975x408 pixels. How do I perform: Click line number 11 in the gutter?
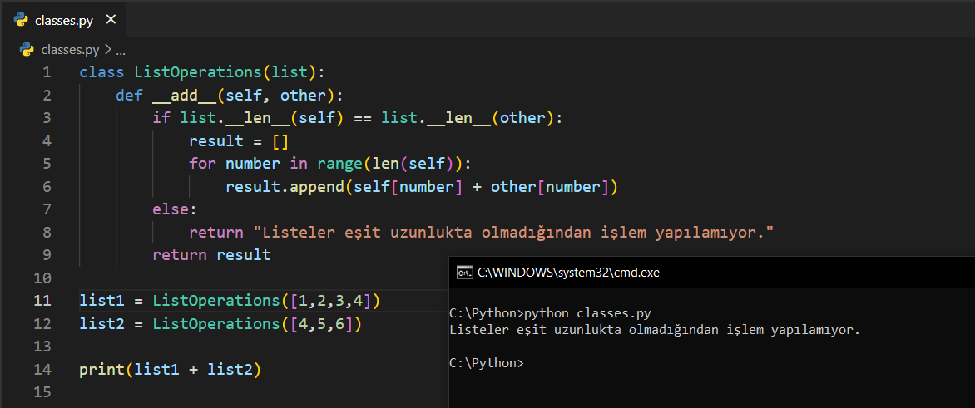42,301
